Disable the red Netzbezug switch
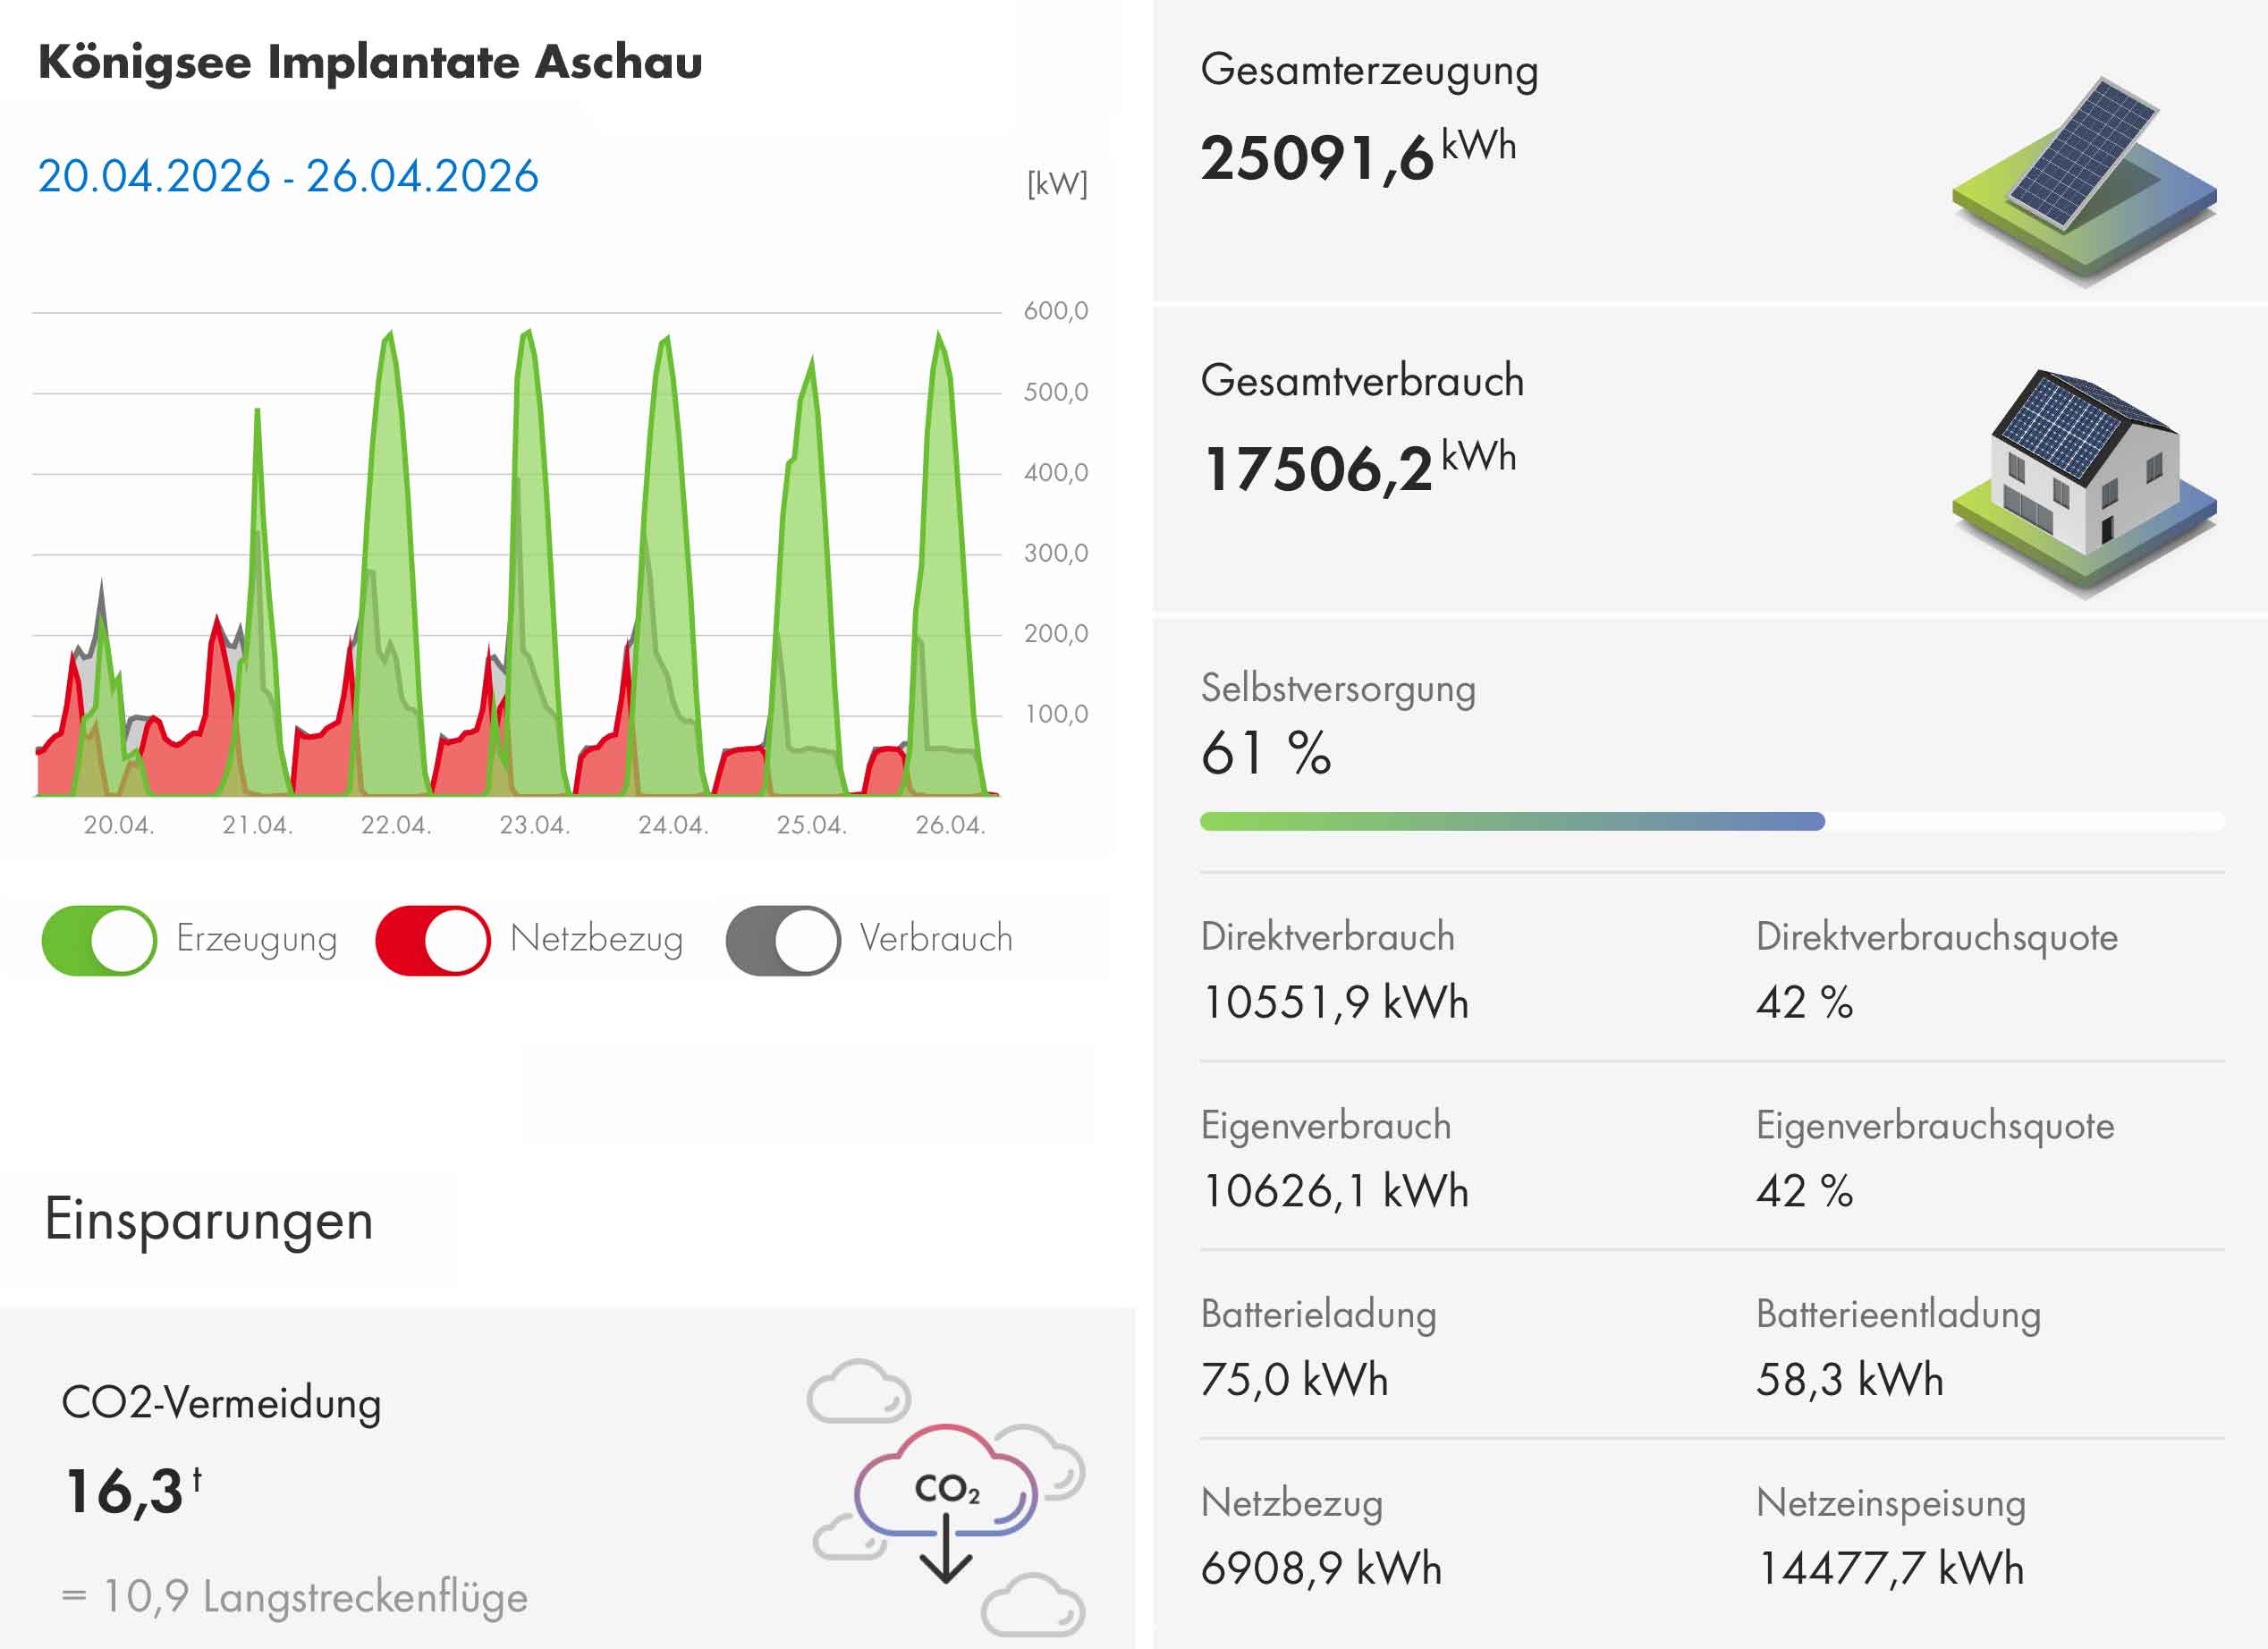This screenshot has height=1649, width=2268. pyautogui.click(x=433, y=940)
